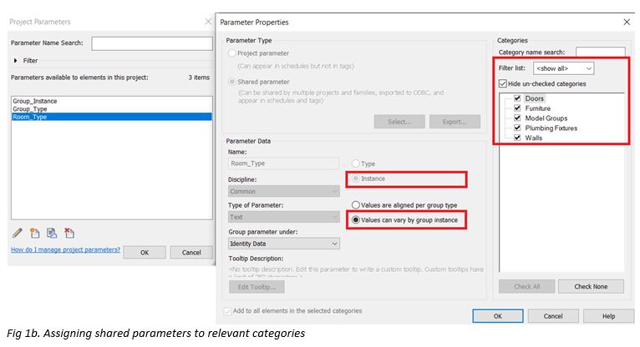Toggle 'Add to all elements in selected categories'
Screen dimensions: 640x347
pos(228,311)
